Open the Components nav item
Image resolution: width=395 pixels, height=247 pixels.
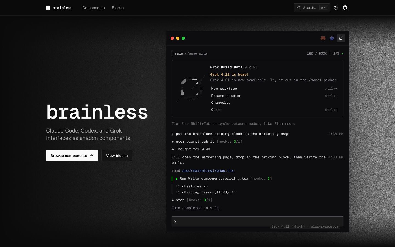(94, 8)
